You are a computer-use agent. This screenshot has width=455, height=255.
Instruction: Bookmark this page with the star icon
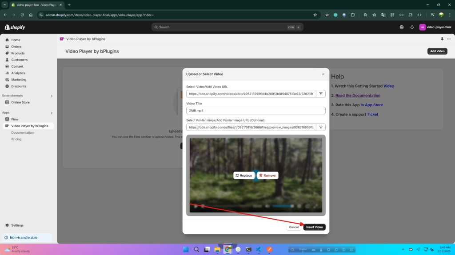(x=315, y=15)
